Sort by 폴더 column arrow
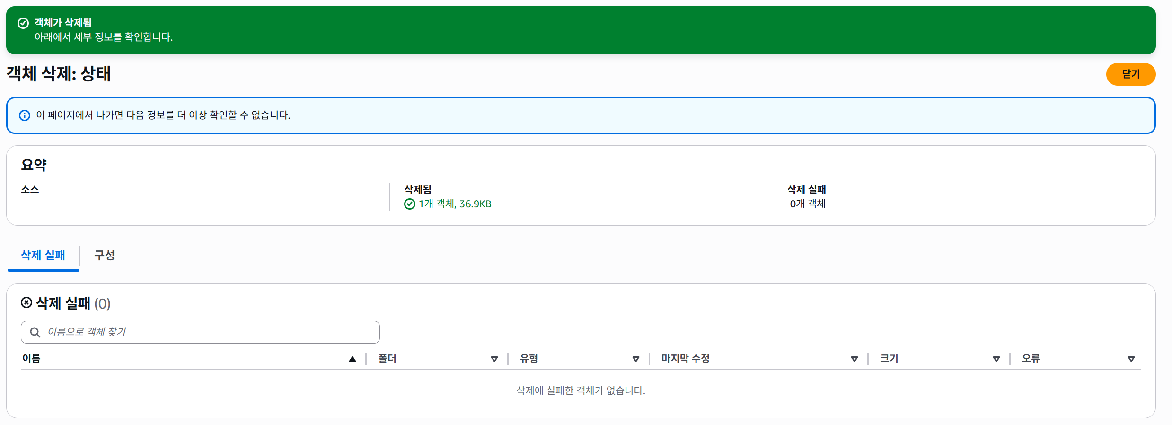This screenshot has height=425, width=1172. tap(494, 359)
